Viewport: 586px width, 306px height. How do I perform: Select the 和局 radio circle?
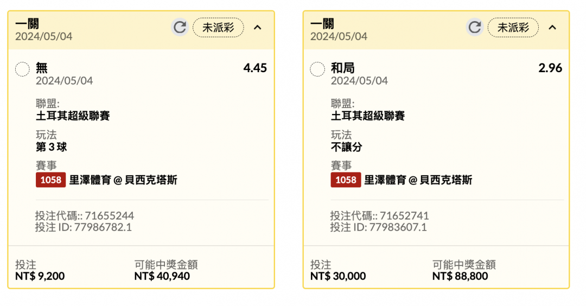pos(317,69)
